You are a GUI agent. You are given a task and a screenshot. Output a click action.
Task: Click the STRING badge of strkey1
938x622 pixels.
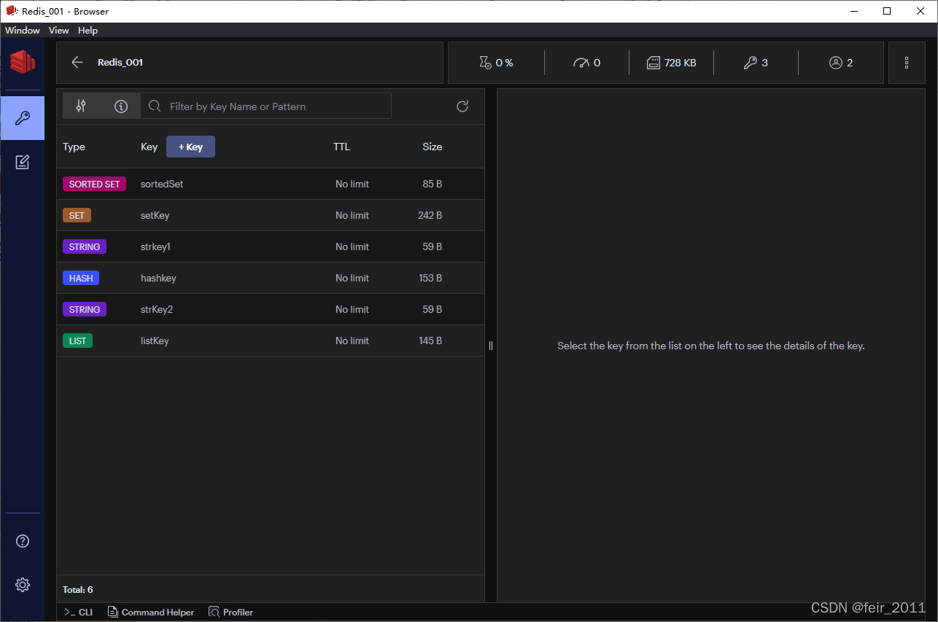[85, 246]
